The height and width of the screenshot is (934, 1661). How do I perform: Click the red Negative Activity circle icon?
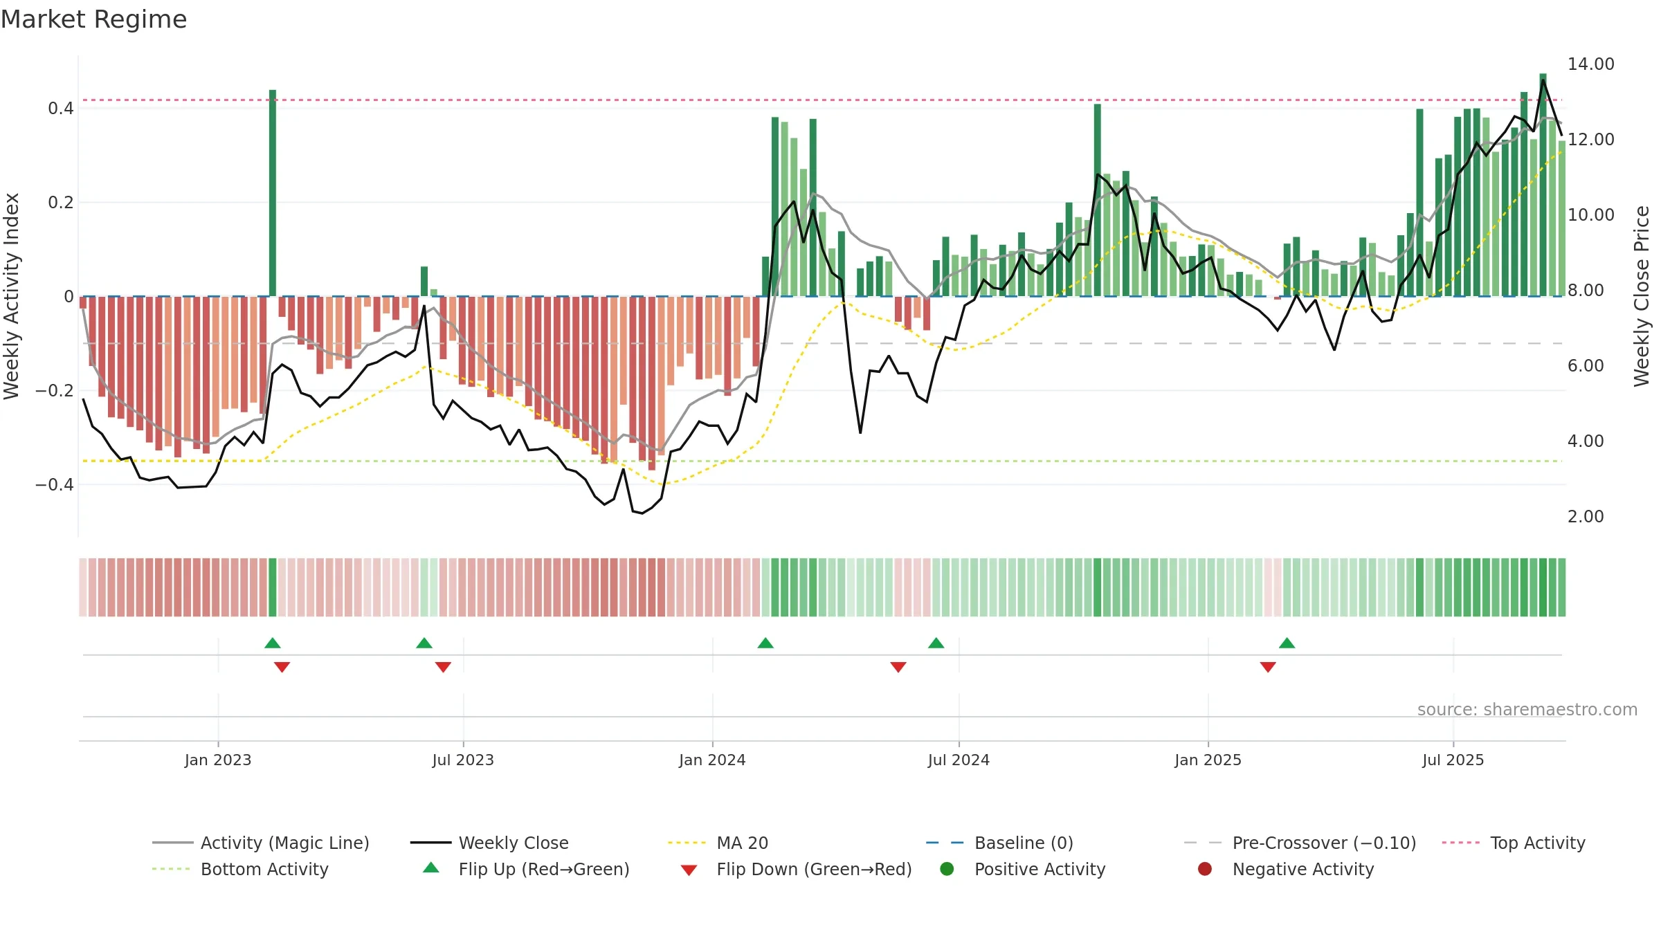[x=1205, y=868]
